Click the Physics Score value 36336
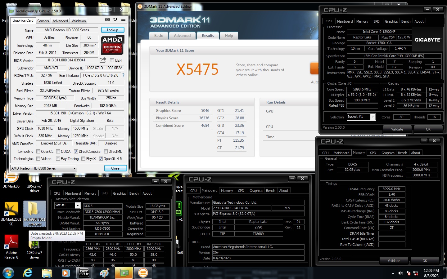Screen dimensions: 447x279 [x=204, y=118]
